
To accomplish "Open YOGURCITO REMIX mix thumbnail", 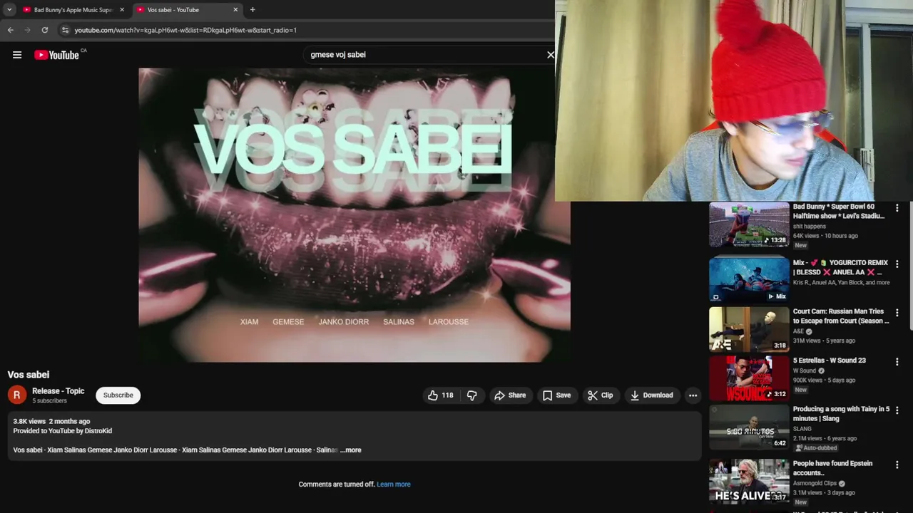I will (x=749, y=279).
